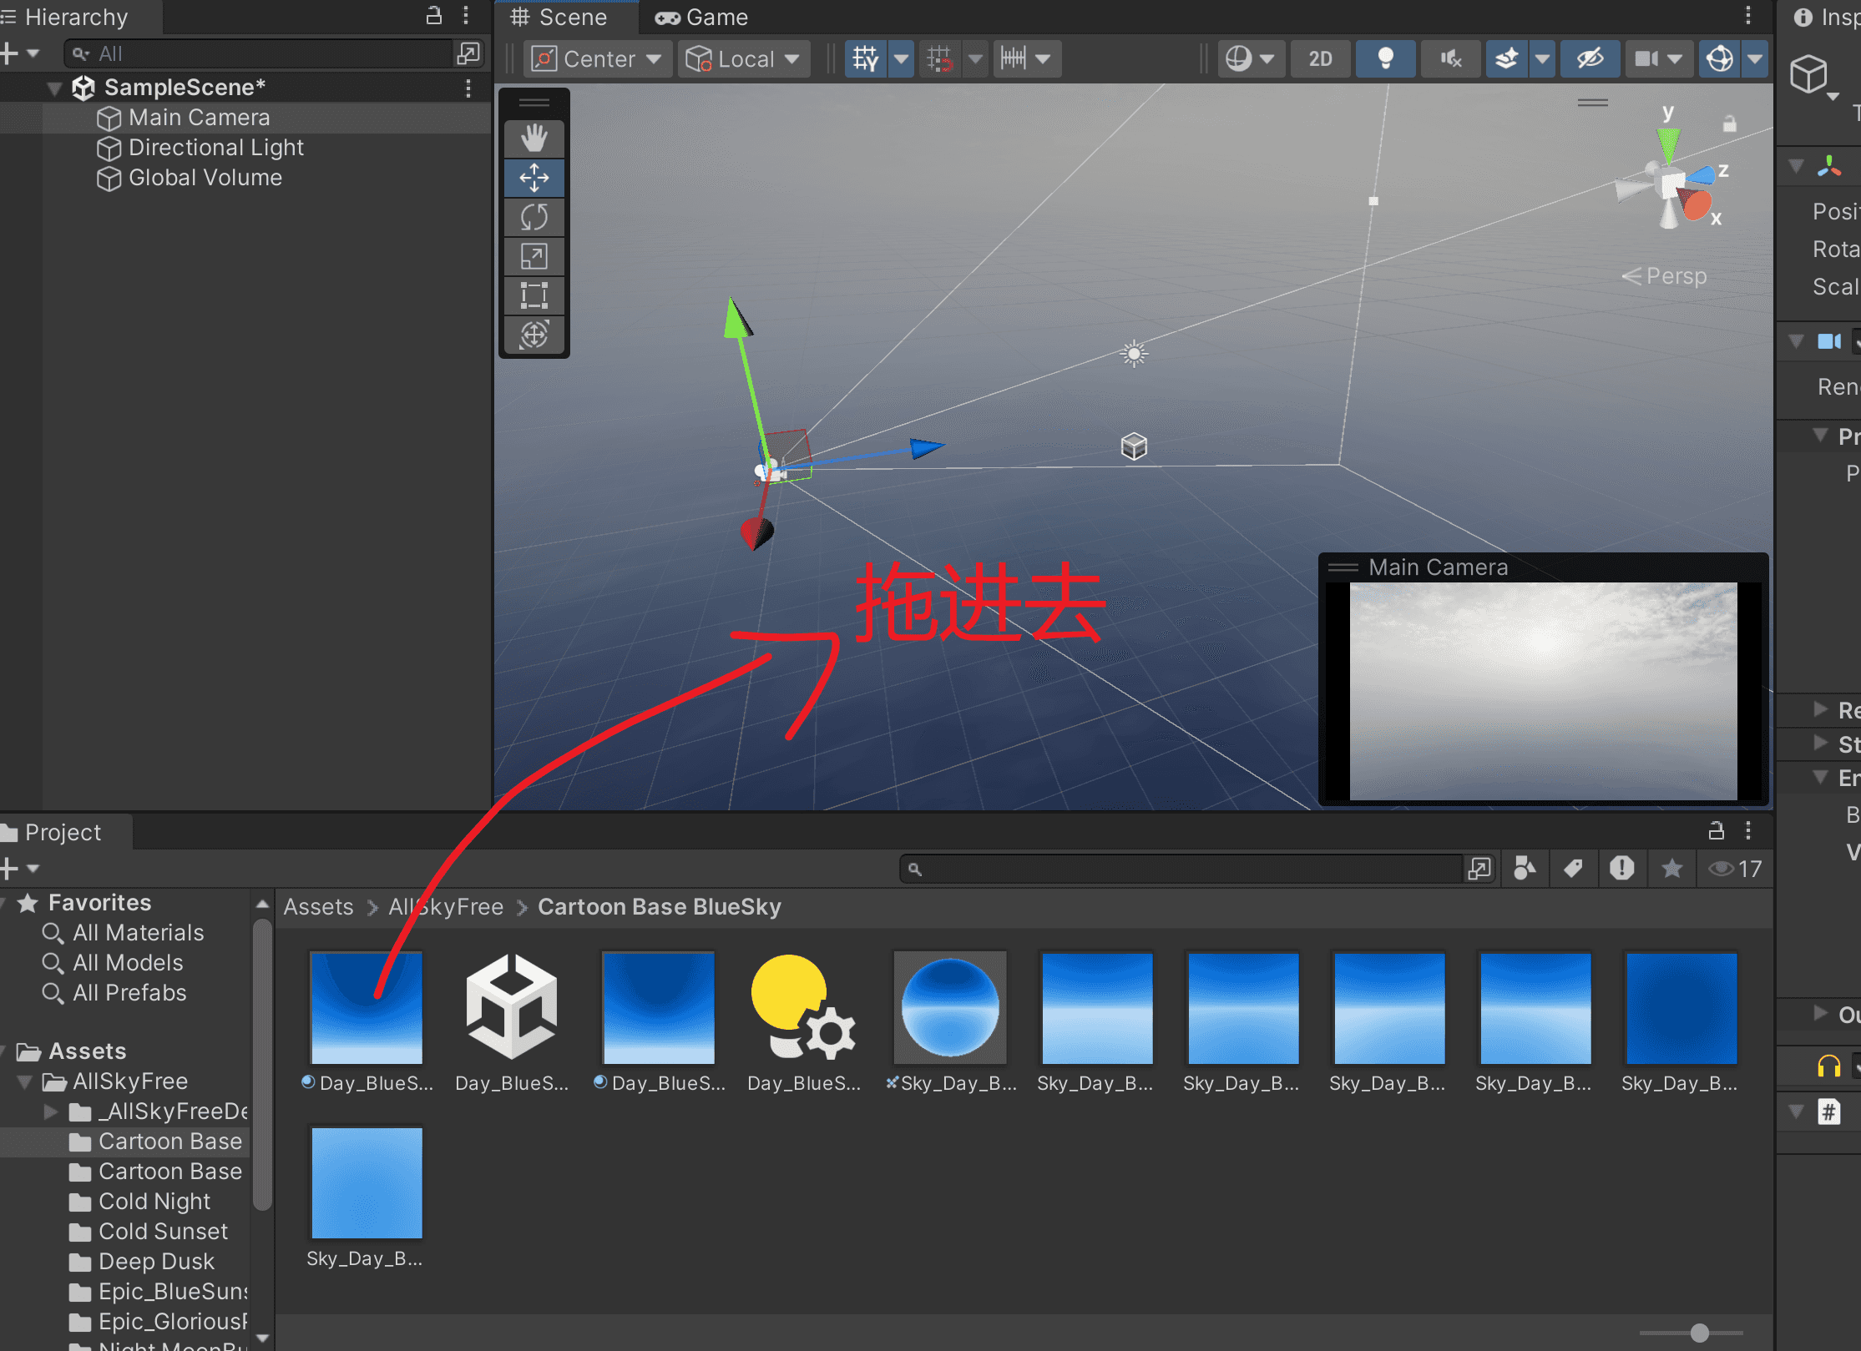The width and height of the screenshot is (1861, 1351).
Task: Open All Prefabs favorite search
Action: click(129, 993)
